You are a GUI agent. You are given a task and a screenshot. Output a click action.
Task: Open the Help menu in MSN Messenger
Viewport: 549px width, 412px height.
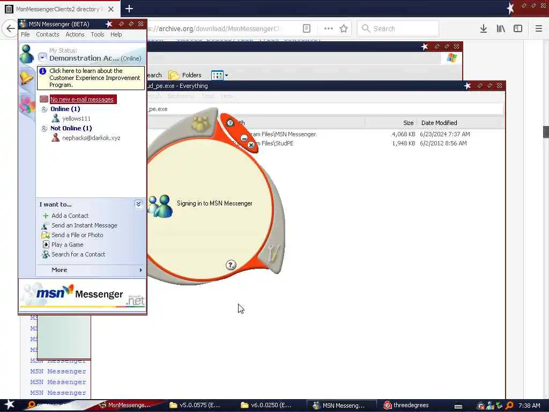coord(116,34)
